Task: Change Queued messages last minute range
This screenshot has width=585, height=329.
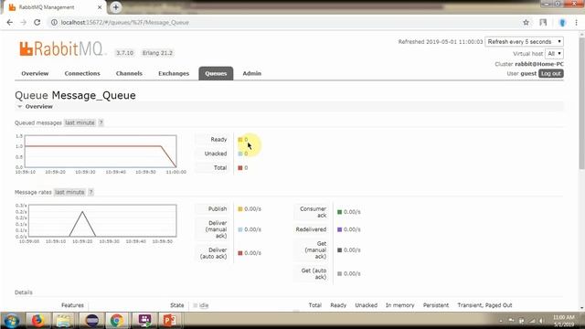Action: tap(80, 122)
